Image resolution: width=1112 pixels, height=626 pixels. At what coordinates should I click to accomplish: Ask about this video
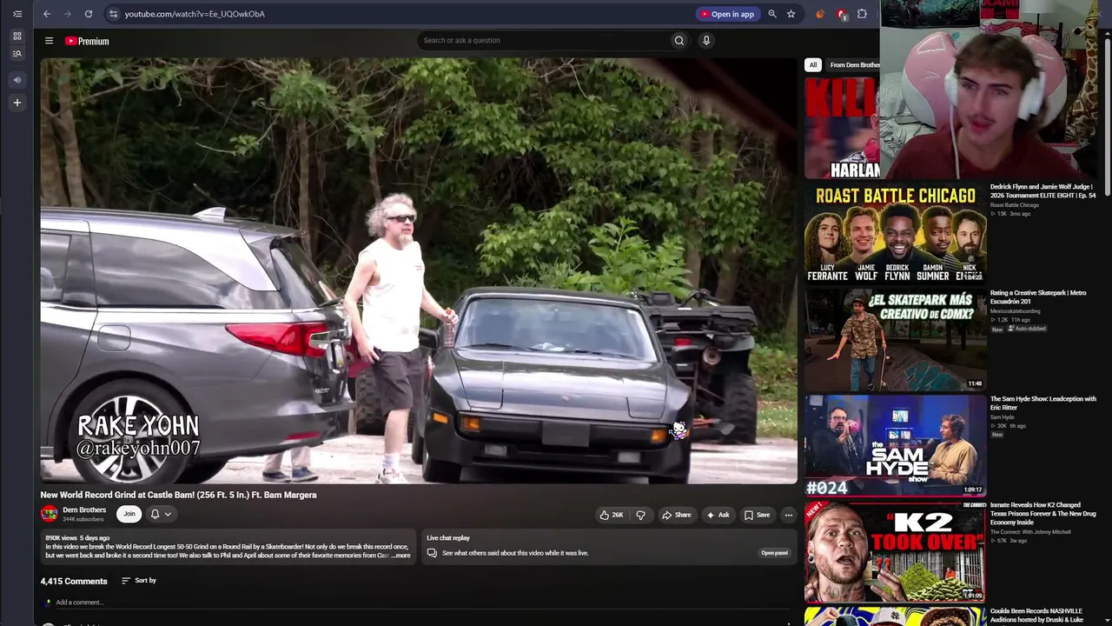click(718, 515)
